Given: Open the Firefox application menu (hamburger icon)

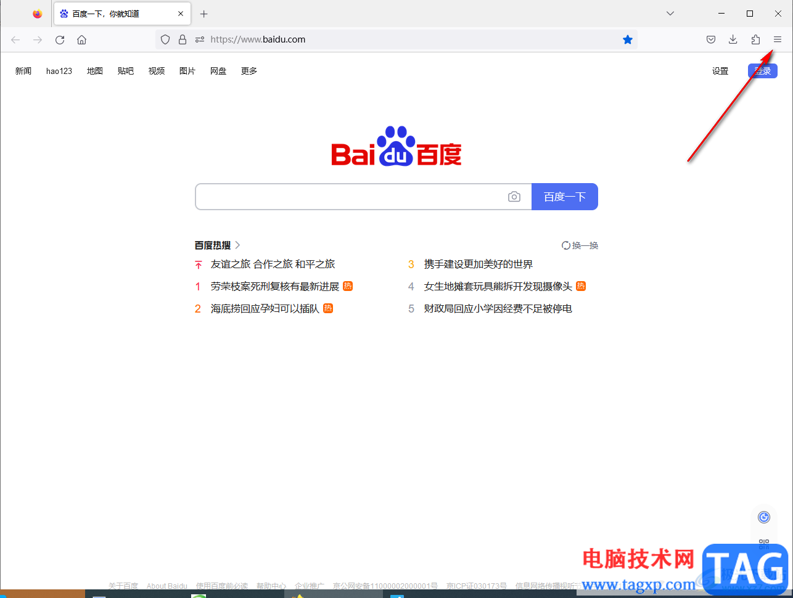Looking at the screenshot, I should pyautogui.click(x=778, y=39).
